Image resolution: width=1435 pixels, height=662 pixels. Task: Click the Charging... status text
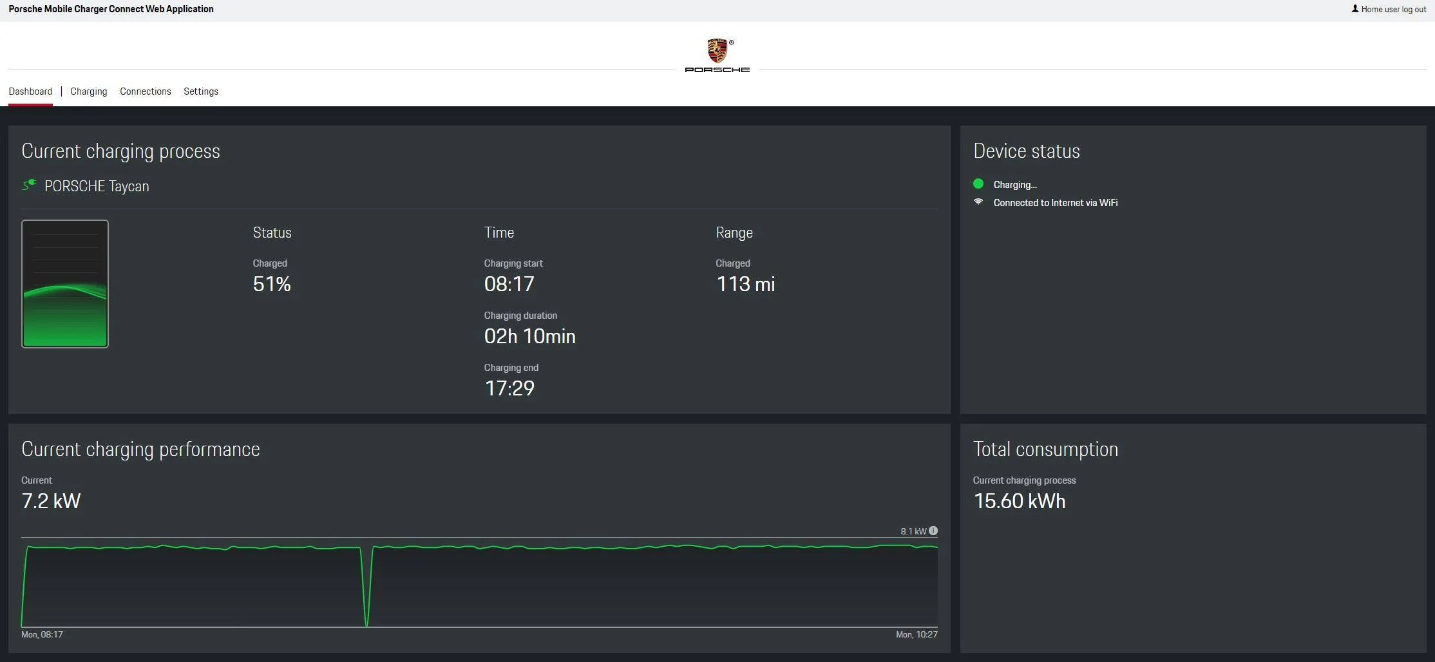click(x=1015, y=185)
